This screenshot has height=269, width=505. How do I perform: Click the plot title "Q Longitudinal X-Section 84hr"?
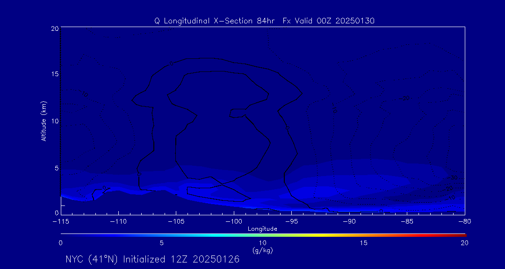[x=215, y=21]
